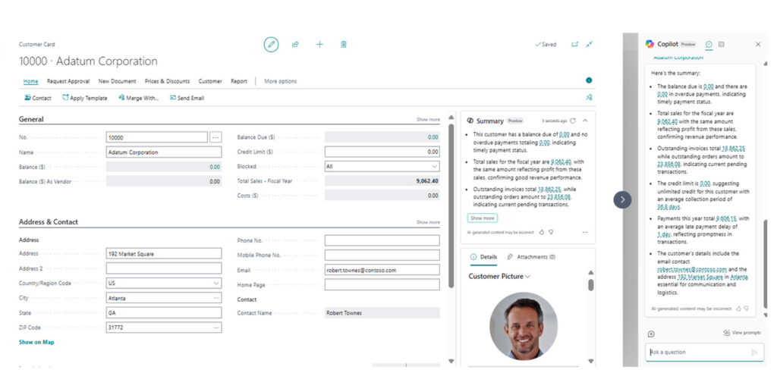Viewport: 777px width, 373px height.
Task: Click the Phone No. input field
Action: tap(382, 241)
